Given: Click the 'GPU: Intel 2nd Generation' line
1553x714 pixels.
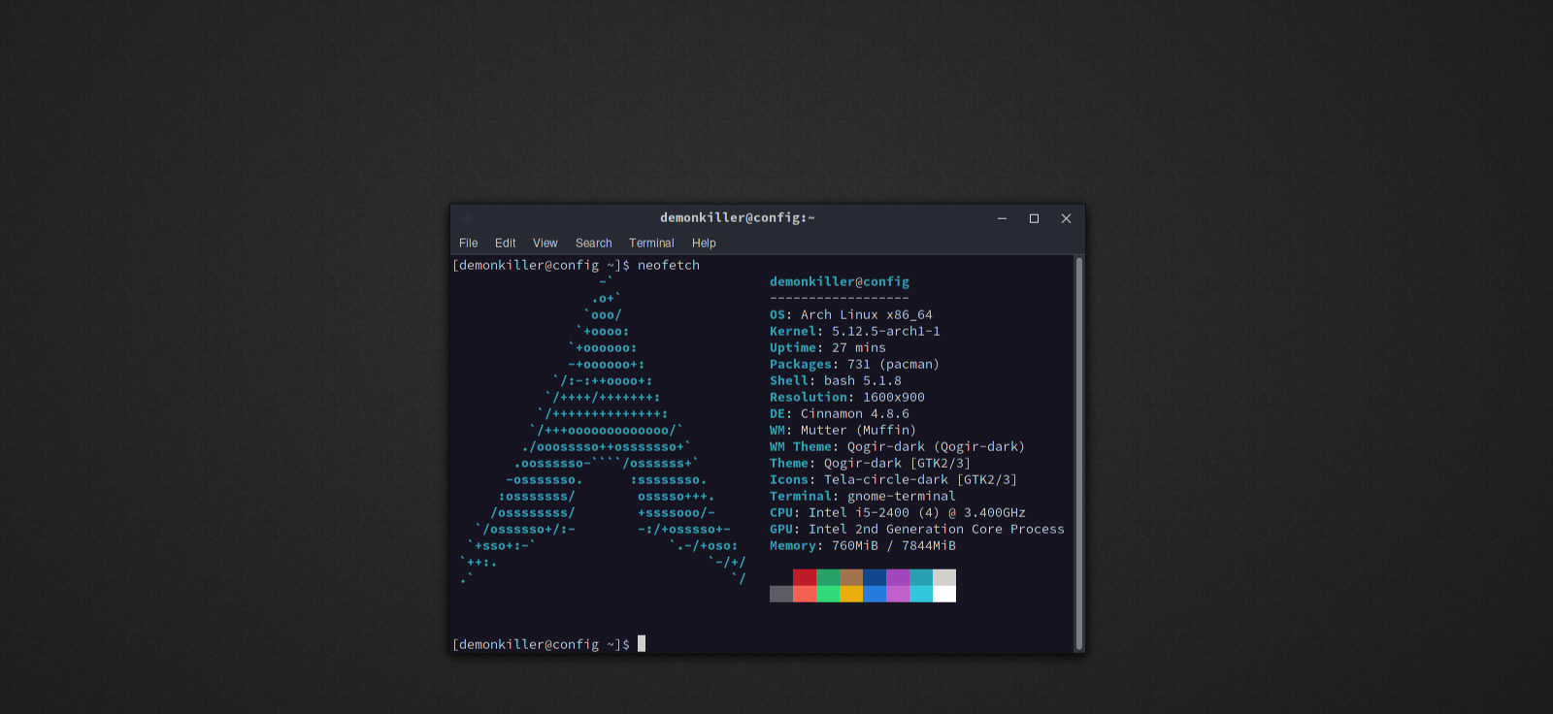Looking at the screenshot, I should 917,529.
